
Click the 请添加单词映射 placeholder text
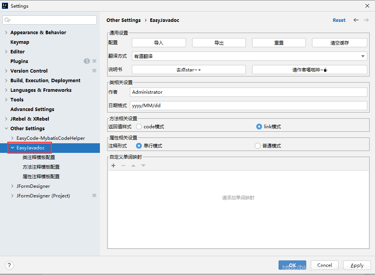point(238,198)
